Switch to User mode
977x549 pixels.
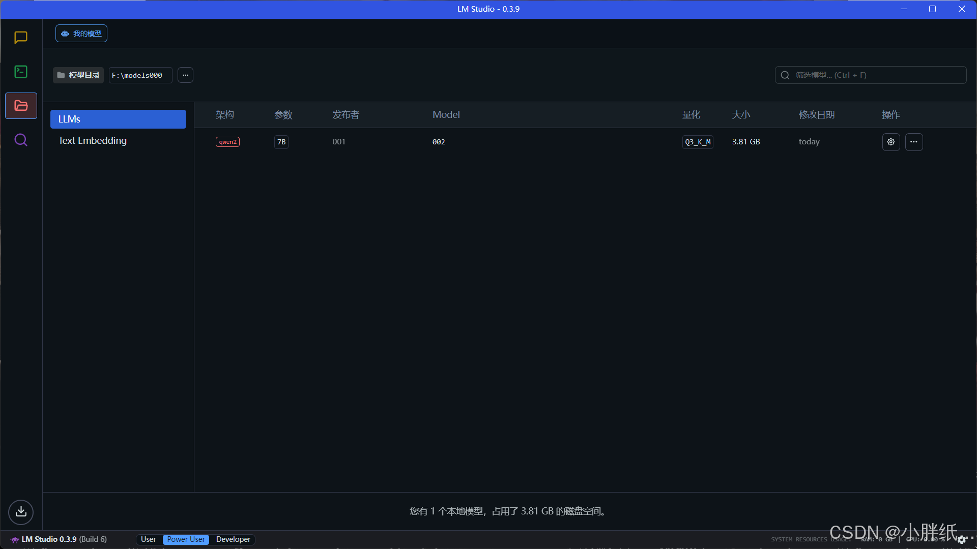148,539
